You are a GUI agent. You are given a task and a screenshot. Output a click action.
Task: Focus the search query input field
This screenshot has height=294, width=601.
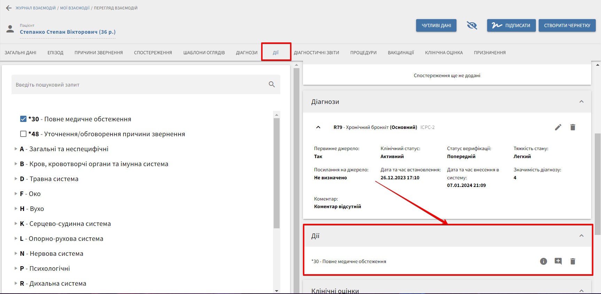(x=139, y=84)
